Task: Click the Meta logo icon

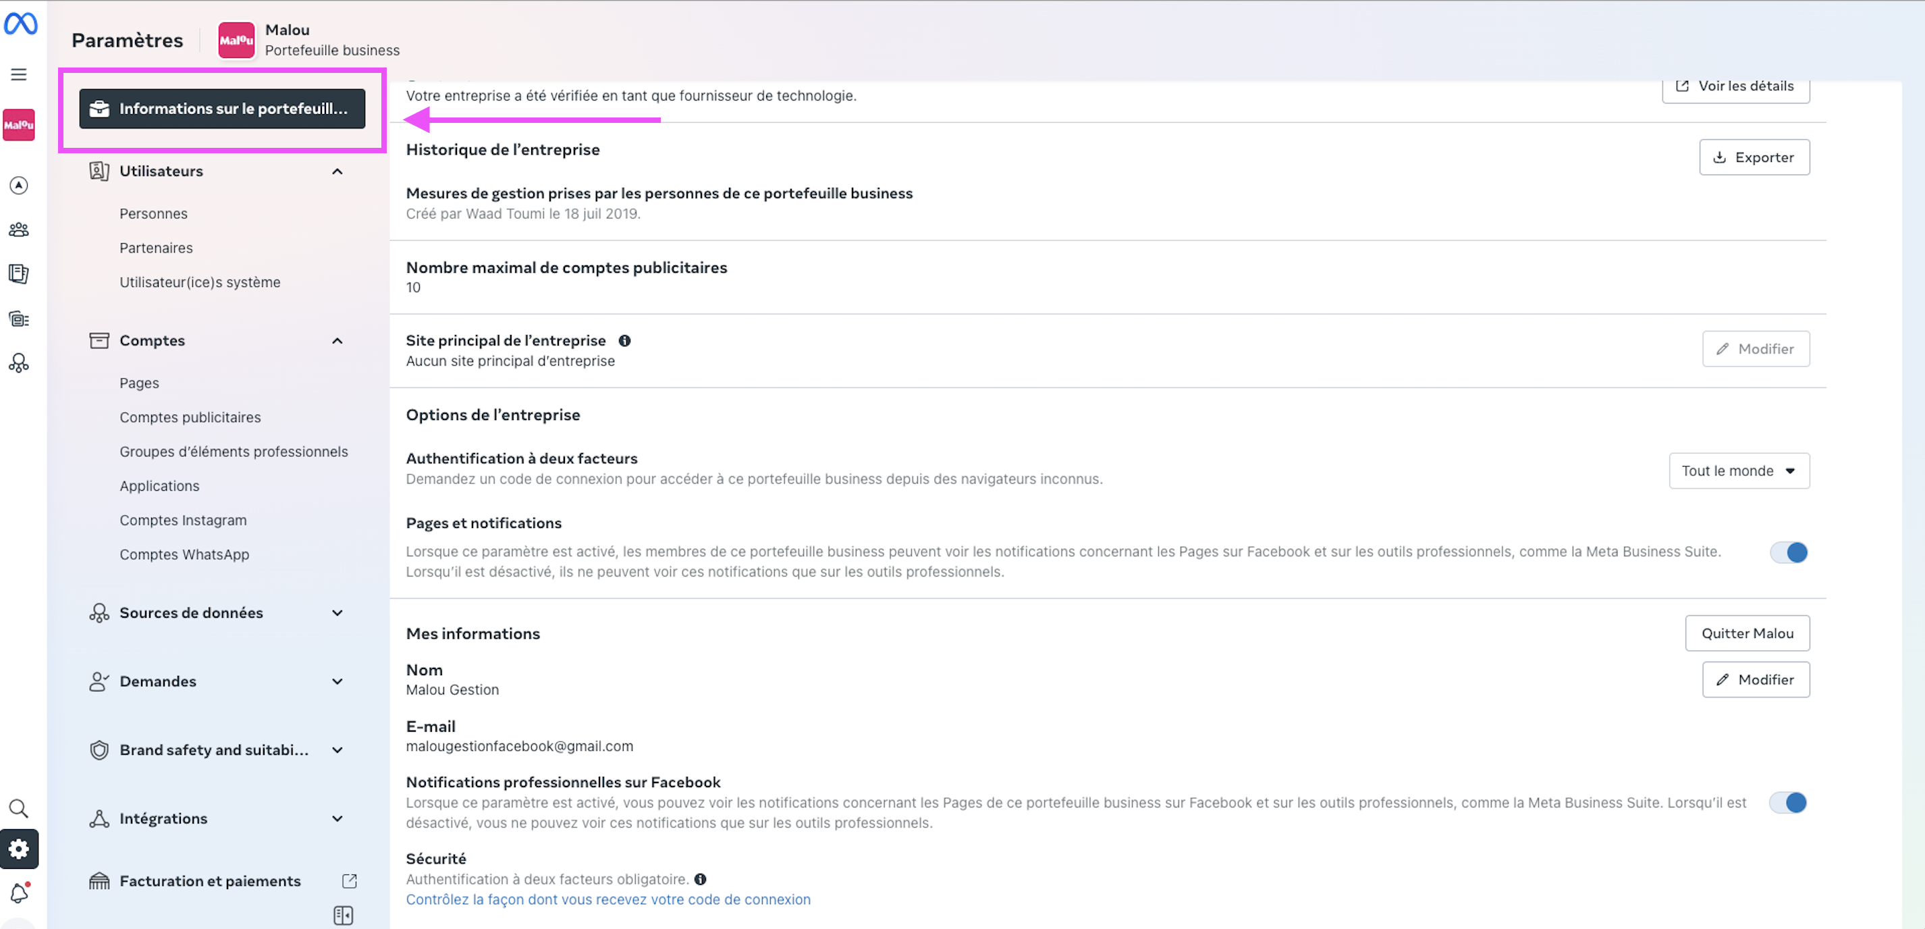Action: pyautogui.click(x=20, y=24)
